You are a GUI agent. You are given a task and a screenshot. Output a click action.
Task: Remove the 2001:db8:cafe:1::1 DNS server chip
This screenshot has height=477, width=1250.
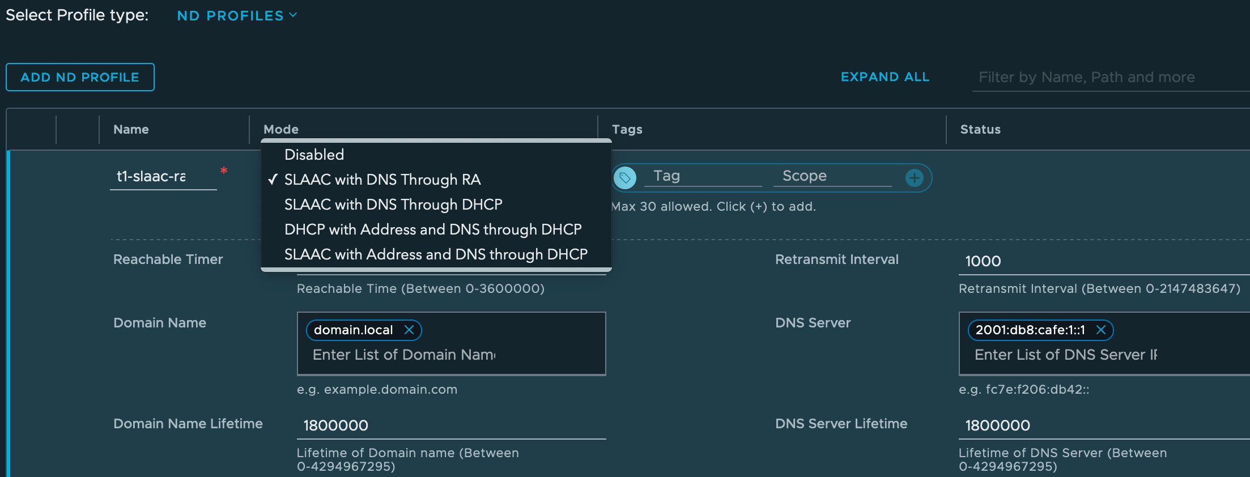1101,330
